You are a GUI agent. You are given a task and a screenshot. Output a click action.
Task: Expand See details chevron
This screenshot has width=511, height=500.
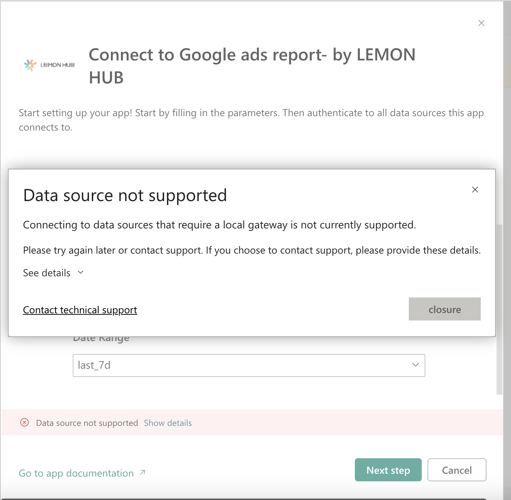pos(81,272)
